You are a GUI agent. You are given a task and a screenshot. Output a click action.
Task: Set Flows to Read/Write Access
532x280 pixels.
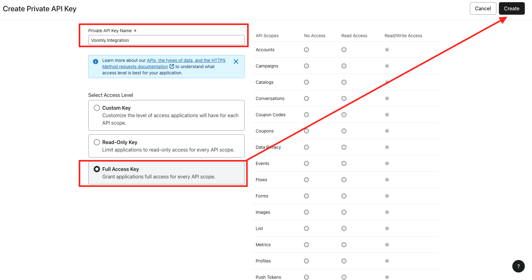pos(387,180)
